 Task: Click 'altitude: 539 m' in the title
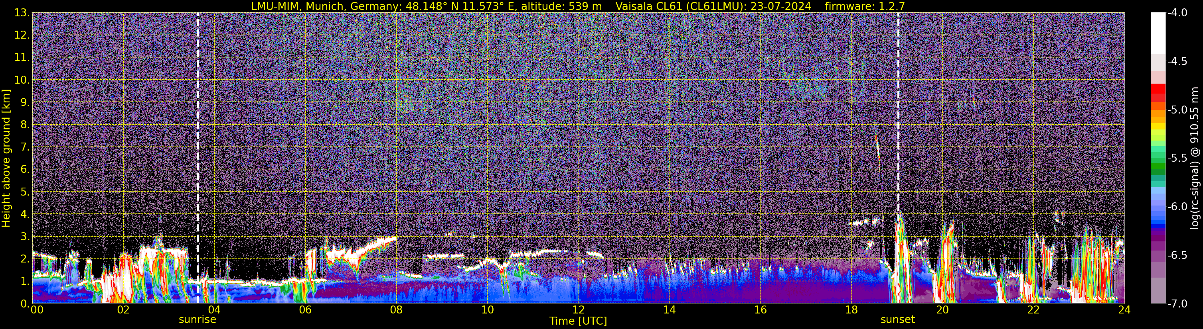561,6
